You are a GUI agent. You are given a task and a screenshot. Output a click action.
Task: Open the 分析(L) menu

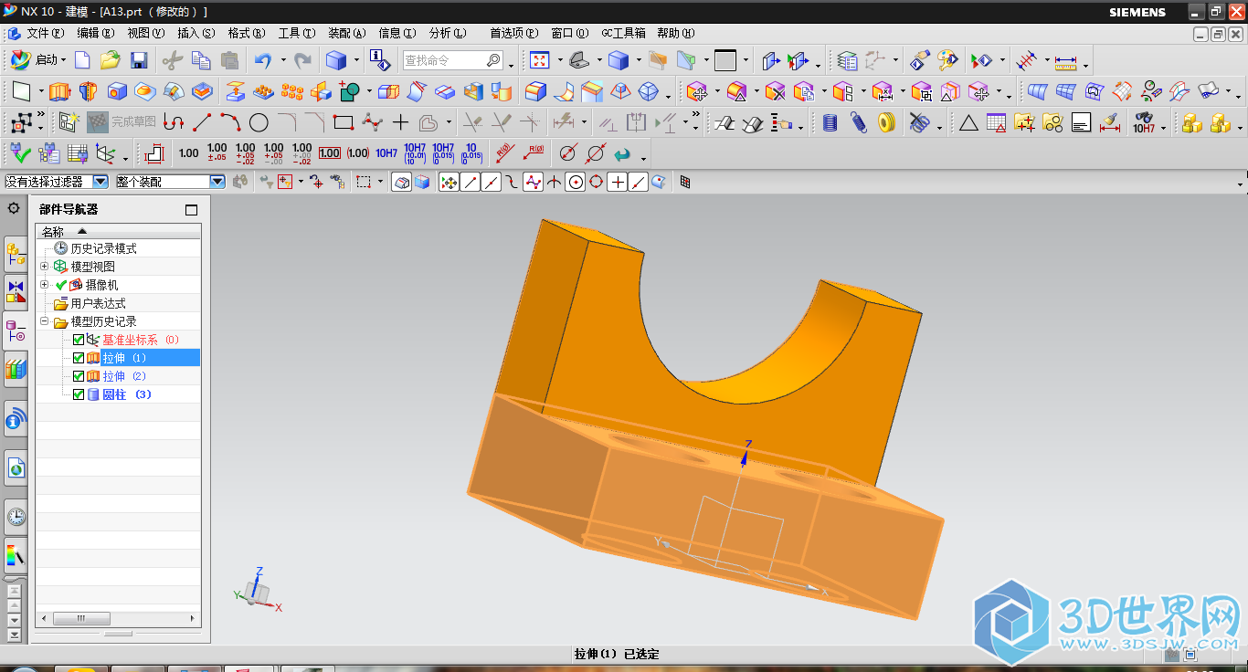(x=447, y=33)
